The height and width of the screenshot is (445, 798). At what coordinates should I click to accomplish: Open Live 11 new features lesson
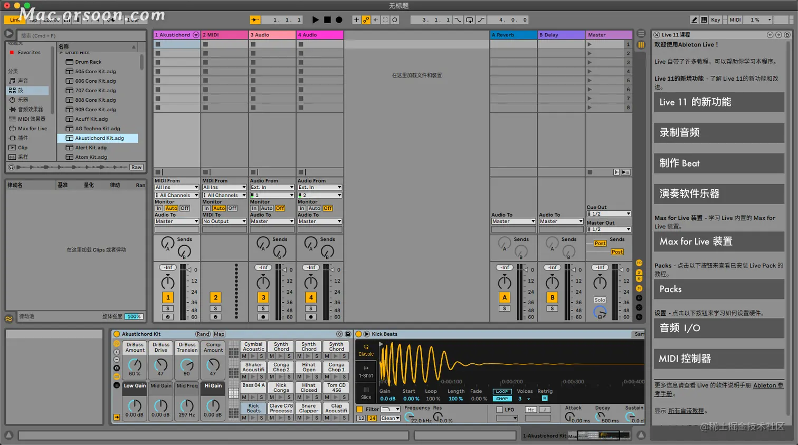point(719,102)
